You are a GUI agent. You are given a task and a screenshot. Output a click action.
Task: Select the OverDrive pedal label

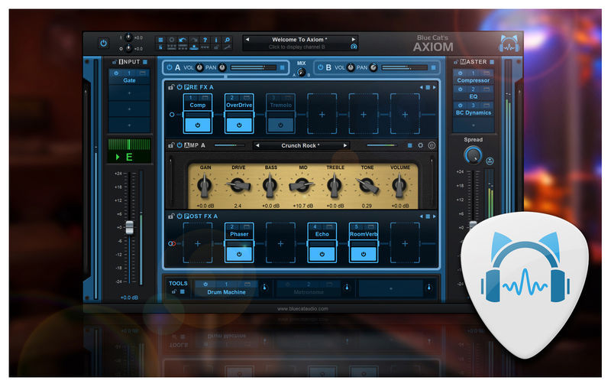point(239,105)
